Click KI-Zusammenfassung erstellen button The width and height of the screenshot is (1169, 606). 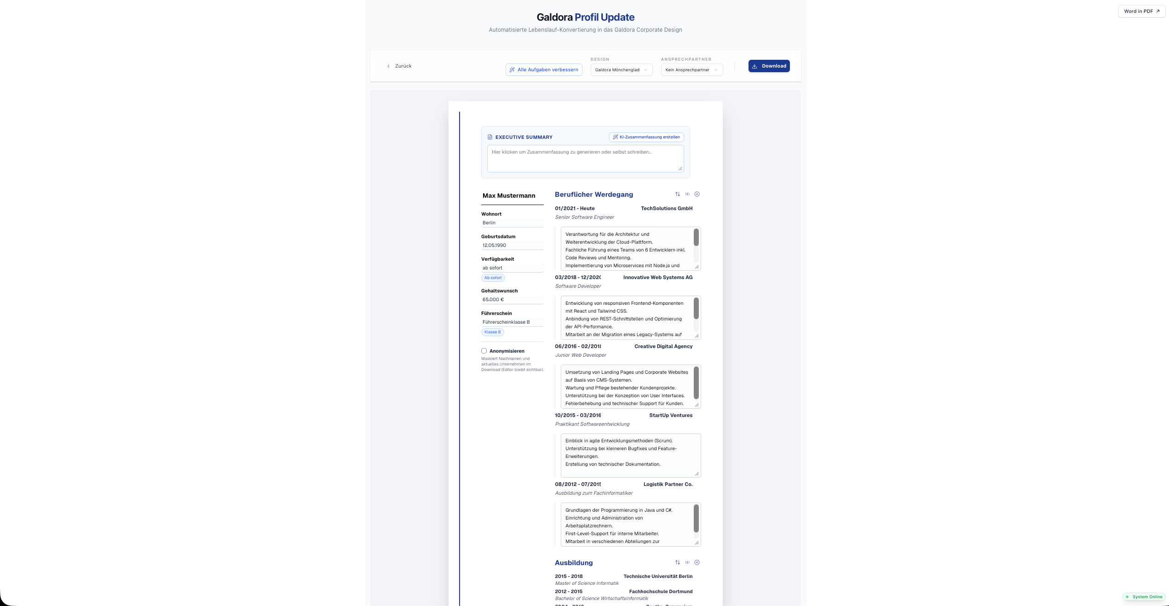[x=646, y=137]
